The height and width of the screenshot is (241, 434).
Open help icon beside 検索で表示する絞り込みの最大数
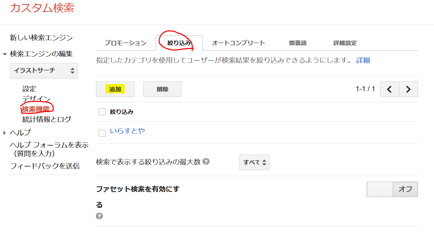[206, 161]
